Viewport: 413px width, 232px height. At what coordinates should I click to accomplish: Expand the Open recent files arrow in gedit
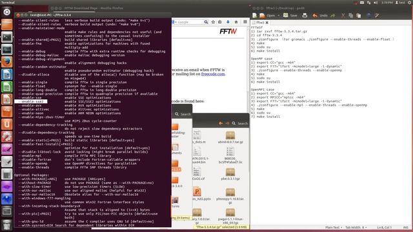pyautogui.click(x=278, y=15)
